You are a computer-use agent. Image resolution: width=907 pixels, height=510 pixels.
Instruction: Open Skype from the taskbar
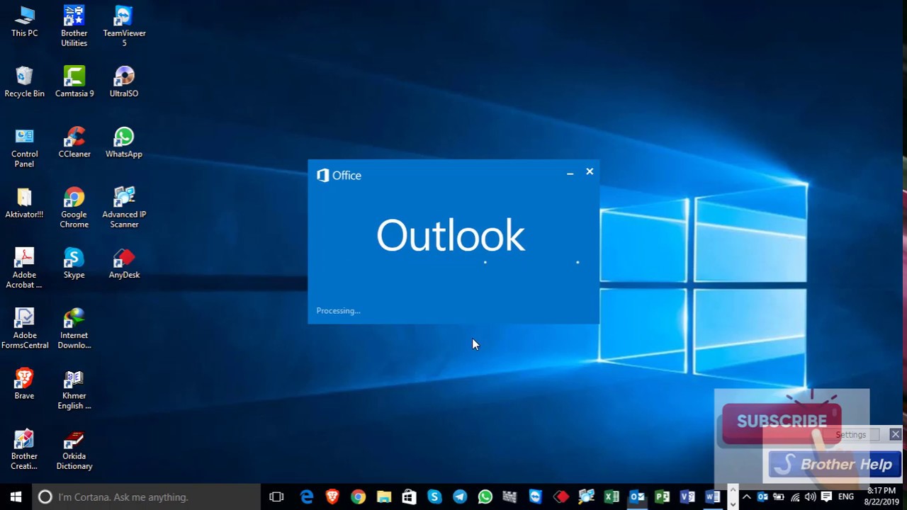(x=434, y=497)
